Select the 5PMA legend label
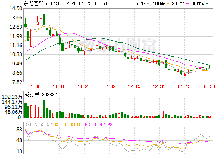The height and width of the screenshot is (154, 219). pos(140,3)
